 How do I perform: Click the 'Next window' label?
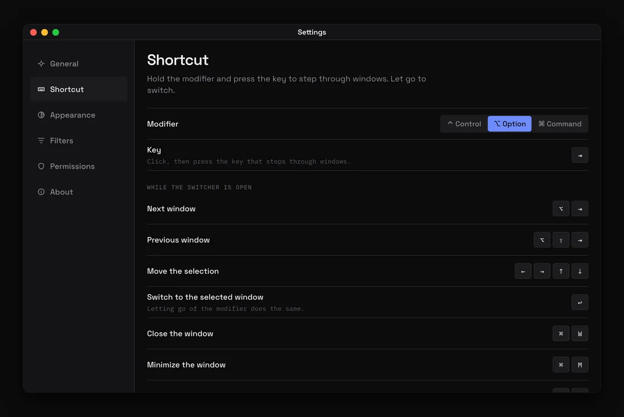[x=171, y=208]
